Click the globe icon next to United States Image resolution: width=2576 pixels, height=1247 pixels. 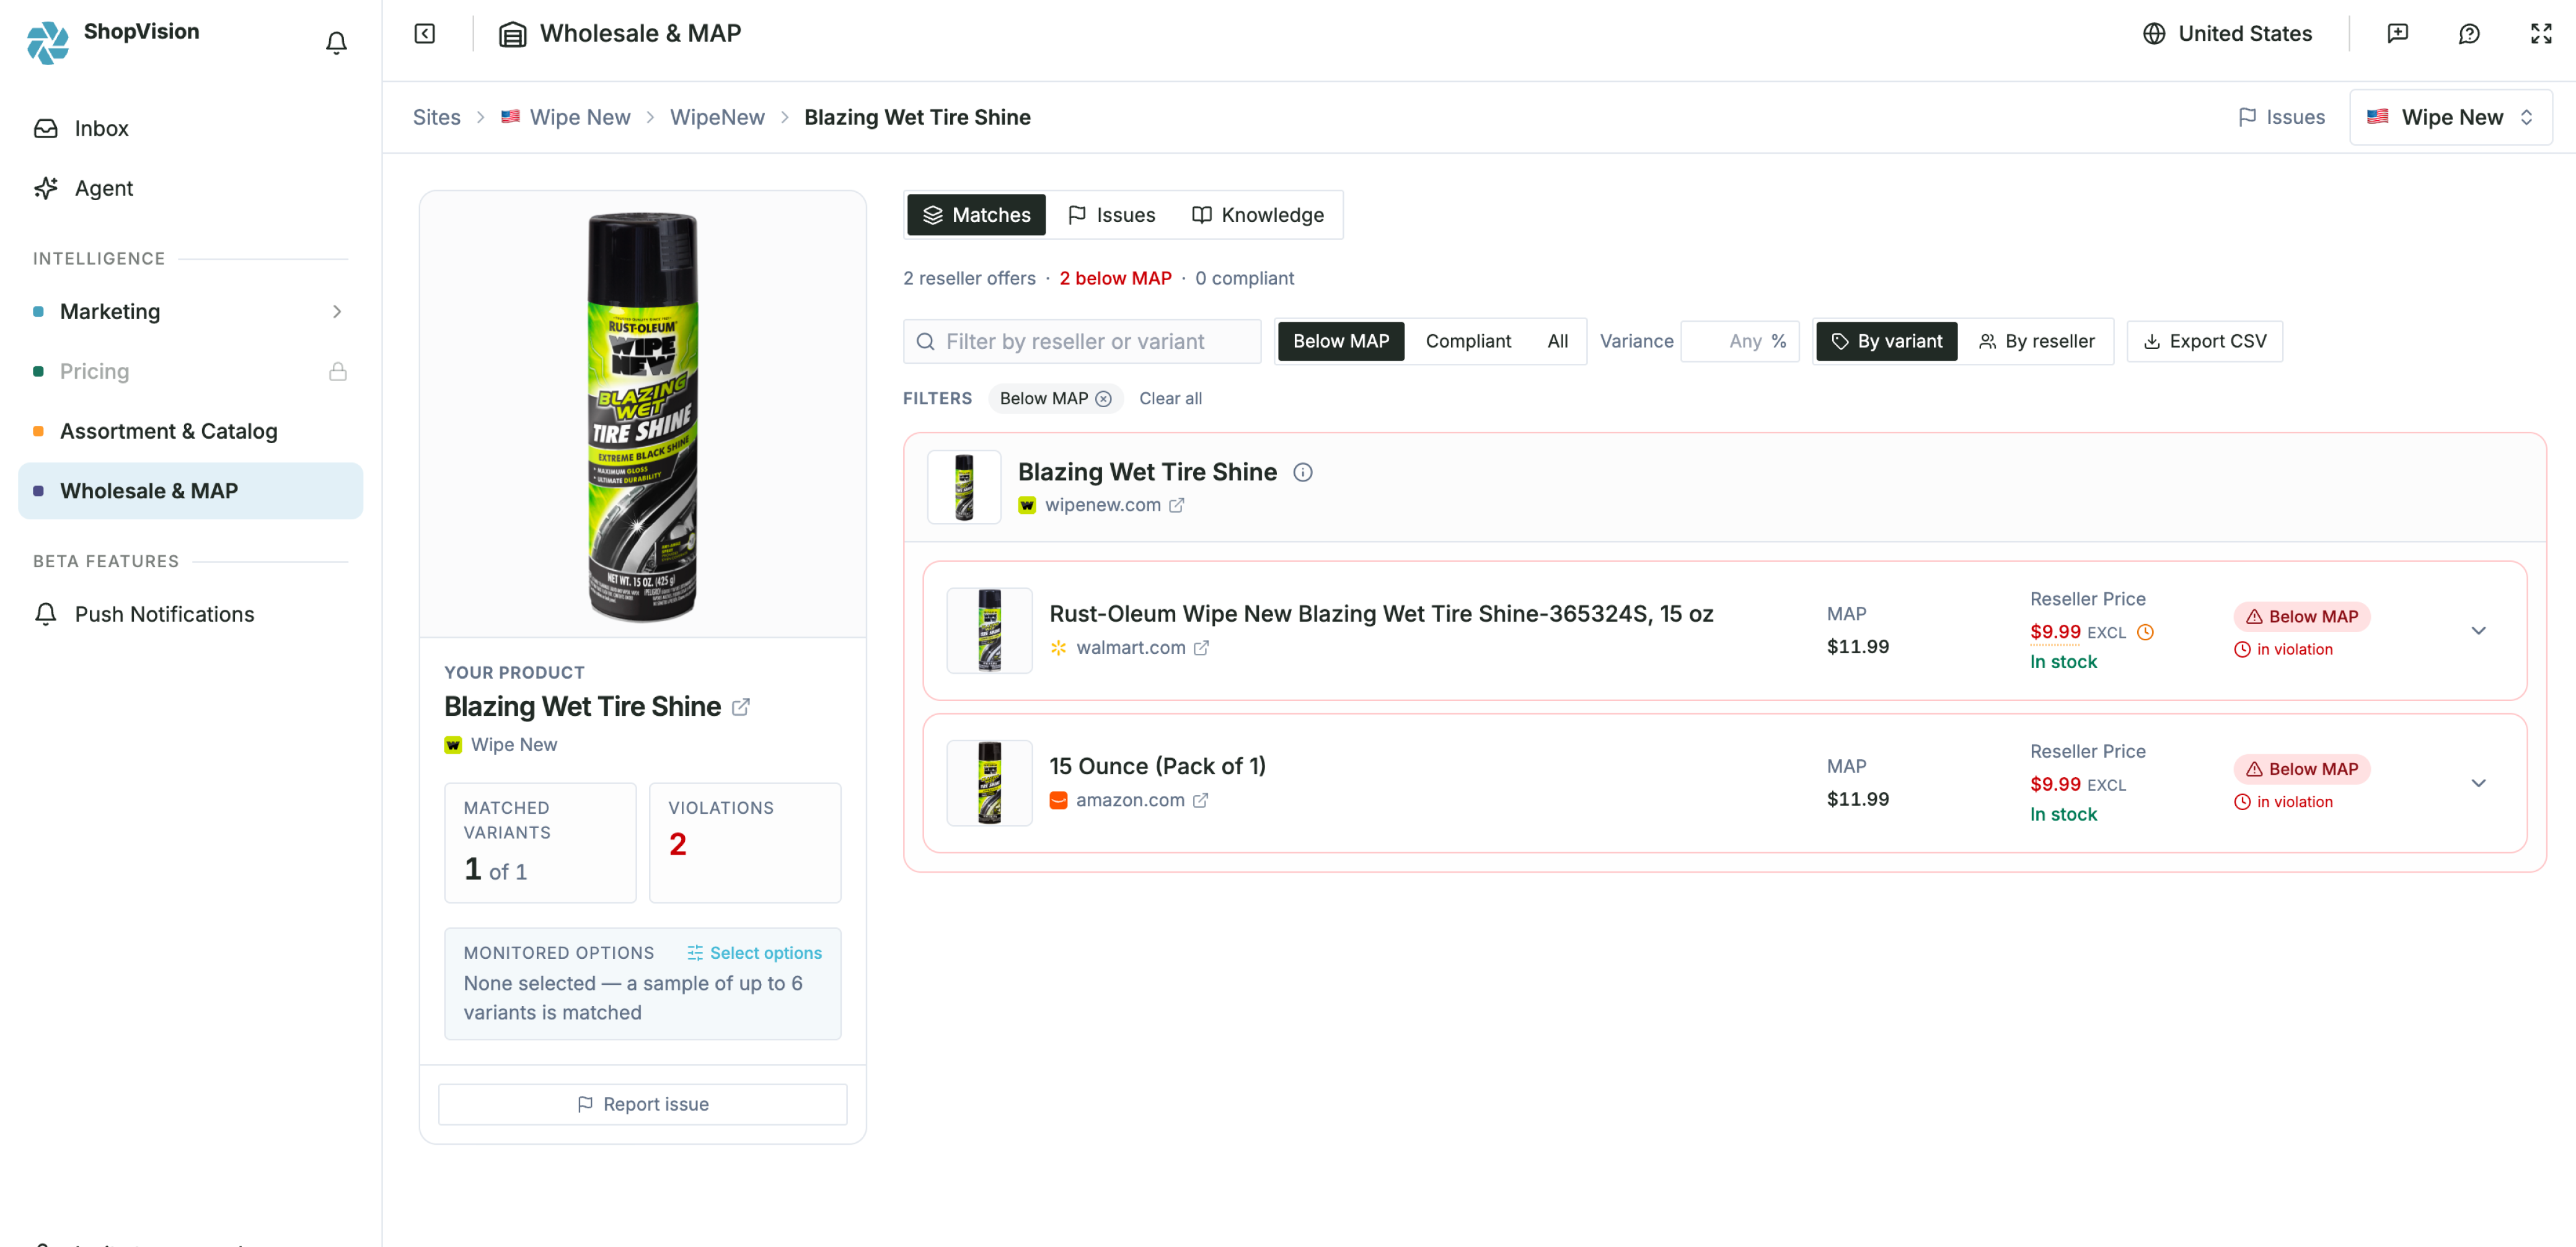pyautogui.click(x=2154, y=34)
